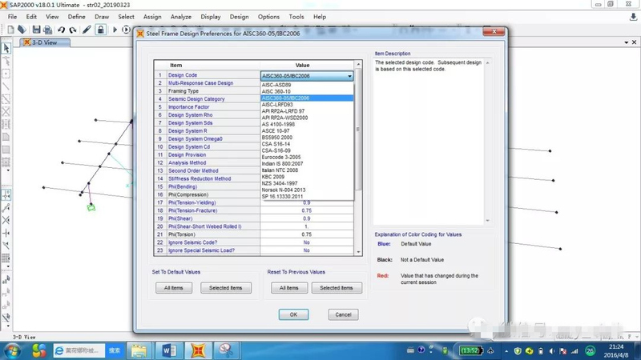Open the Options menu
The height and width of the screenshot is (360, 641).
268,17
